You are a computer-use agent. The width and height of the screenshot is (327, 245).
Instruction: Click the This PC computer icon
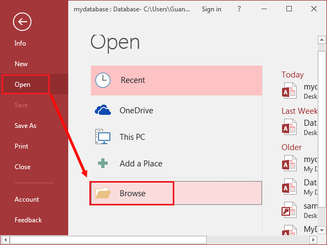pyautogui.click(x=103, y=137)
